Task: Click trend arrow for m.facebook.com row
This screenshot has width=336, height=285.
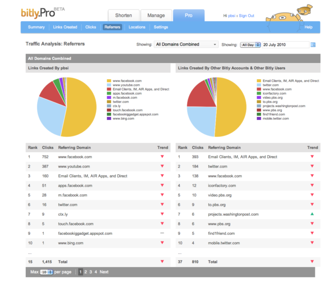Action: click(x=162, y=195)
